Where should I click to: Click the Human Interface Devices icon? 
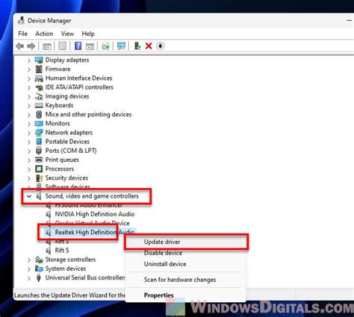[x=39, y=78]
